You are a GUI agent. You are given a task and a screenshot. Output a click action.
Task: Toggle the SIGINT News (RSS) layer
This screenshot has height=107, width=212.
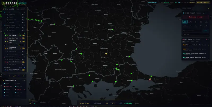(x=23, y=41)
